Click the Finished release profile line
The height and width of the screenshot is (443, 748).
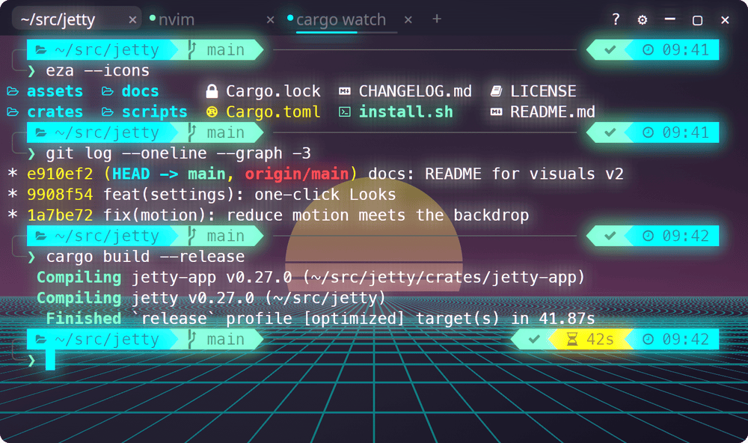coord(320,319)
